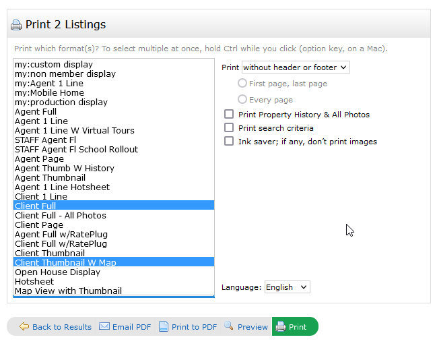Screen dimensions: 437x356
Task: Select the plain STAFF Agent Fl entry
Action: coord(114,140)
